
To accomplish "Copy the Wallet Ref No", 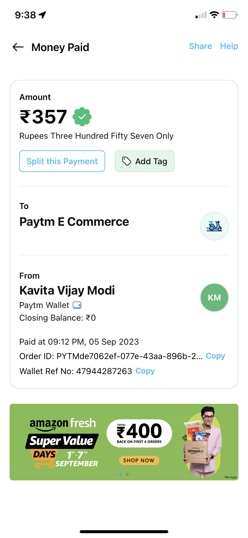I will tap(145, 371).
